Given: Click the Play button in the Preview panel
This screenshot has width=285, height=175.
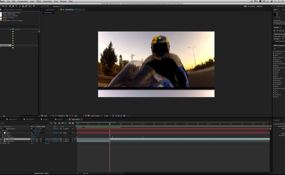Looking at the screenshot, I should [x=280, y=31].
